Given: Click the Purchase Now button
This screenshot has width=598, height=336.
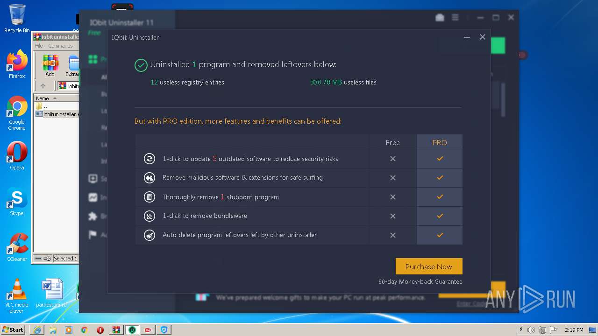Looking at the screenshot, I should tap(429, 266).
